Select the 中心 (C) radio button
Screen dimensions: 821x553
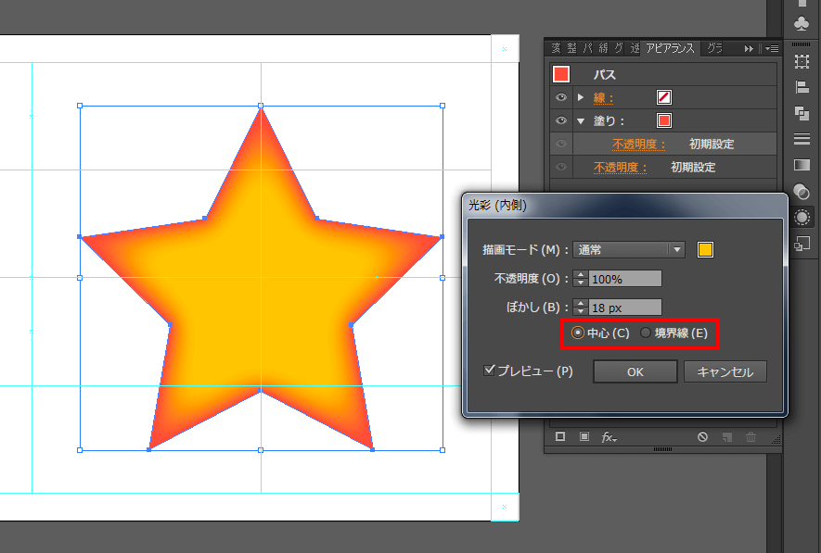point(578,333)
